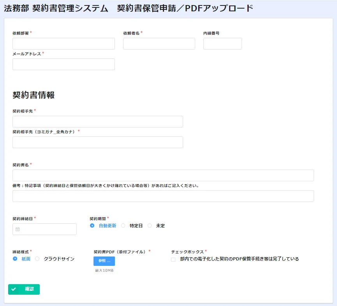The width and height of the screenshot is (337, 306).
Task: Select the 自動更新 radio button
Action: pyautogui.click(x=92, y=226)
